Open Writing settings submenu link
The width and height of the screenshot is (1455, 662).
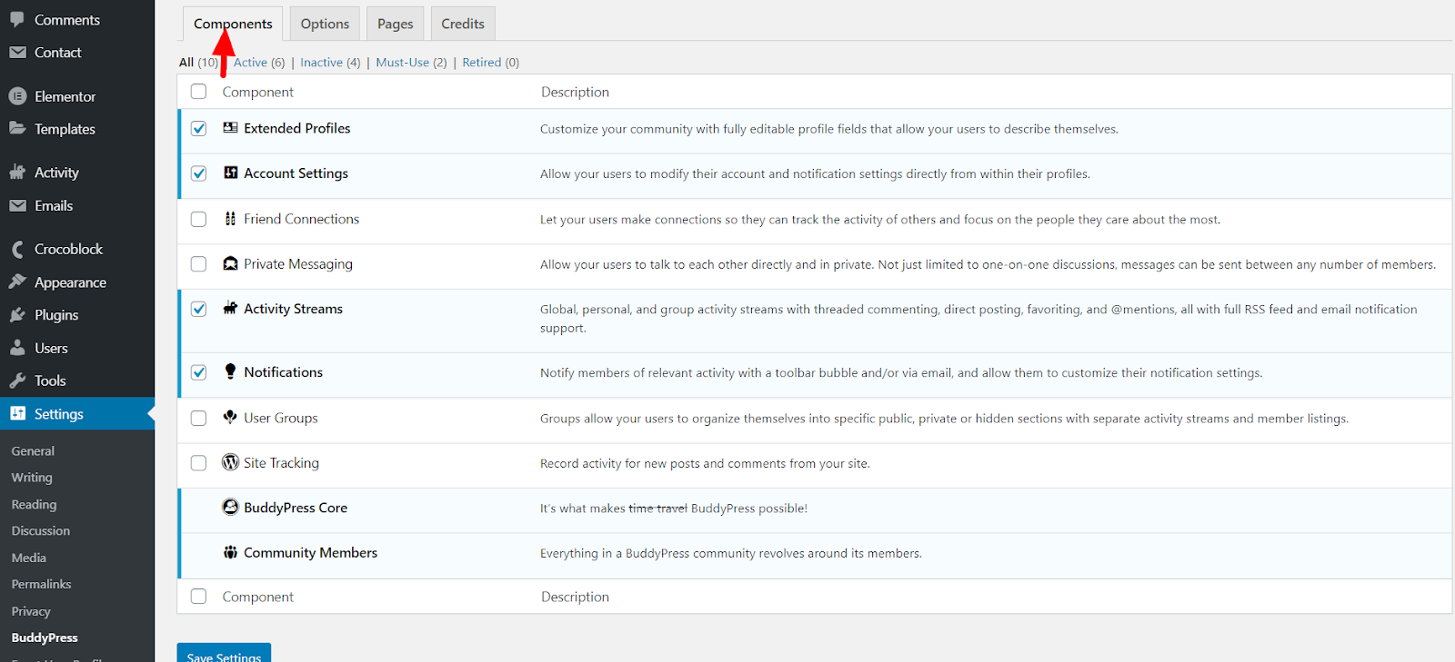point(32,478)
